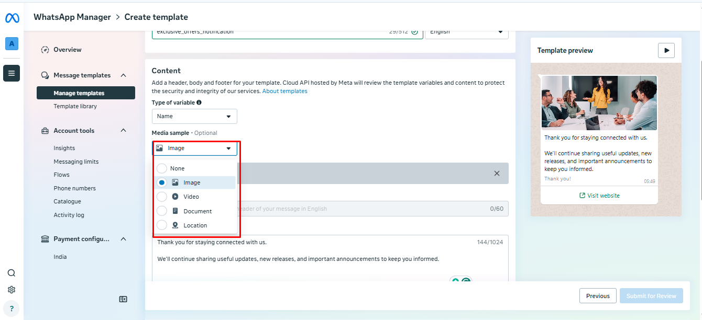Click the Payment configuration bank icon

[x=45, y=239]
